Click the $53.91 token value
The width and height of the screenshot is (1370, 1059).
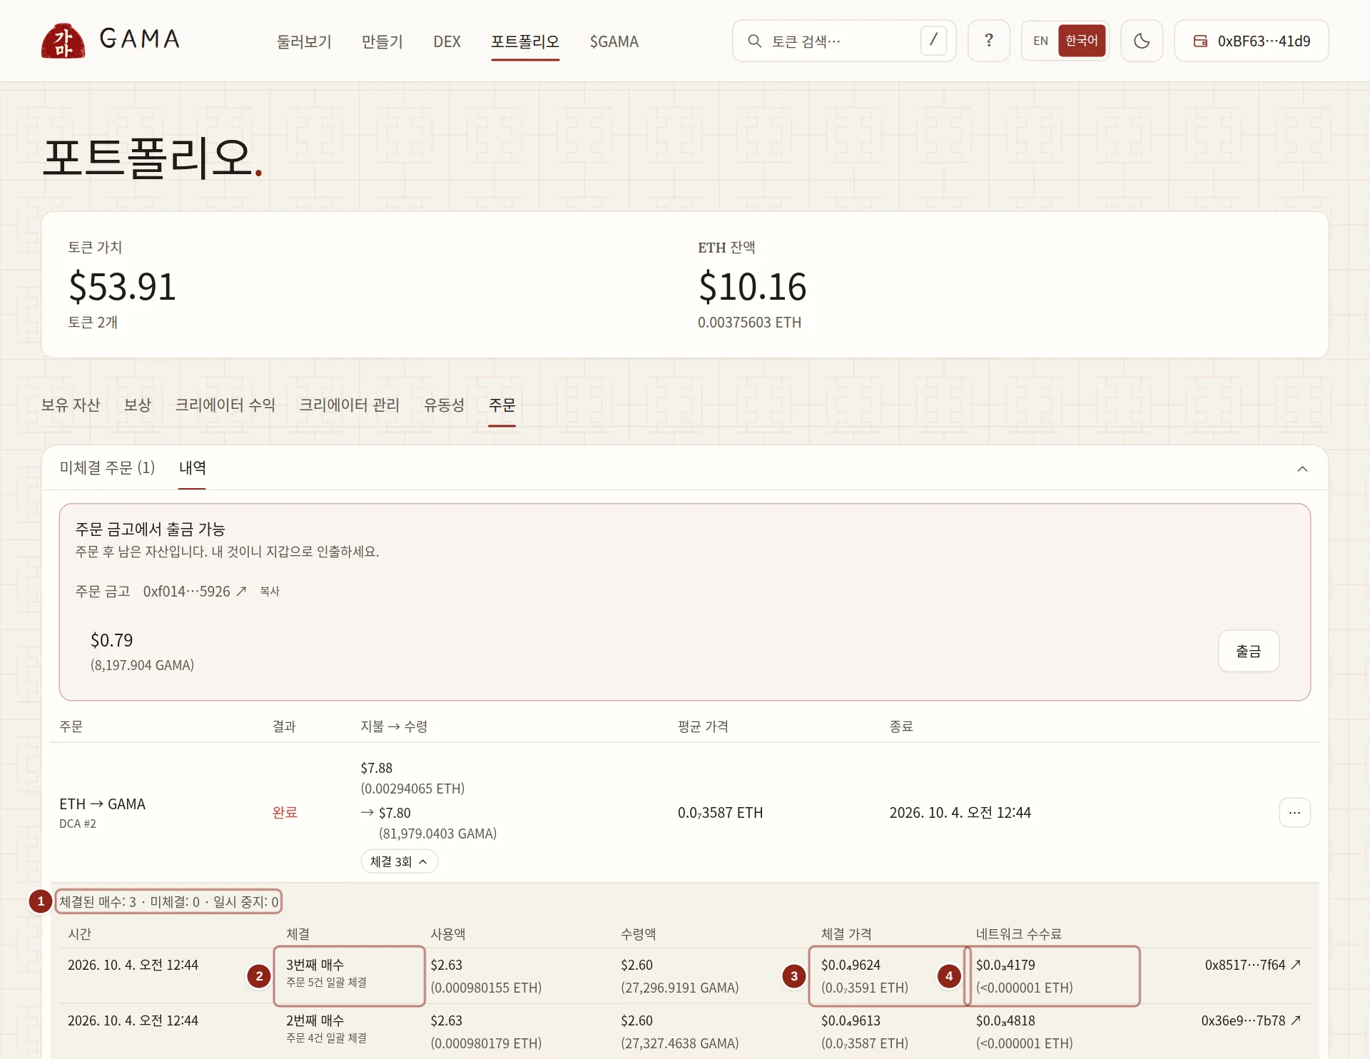pyautogui.click(x=122, y=286)
